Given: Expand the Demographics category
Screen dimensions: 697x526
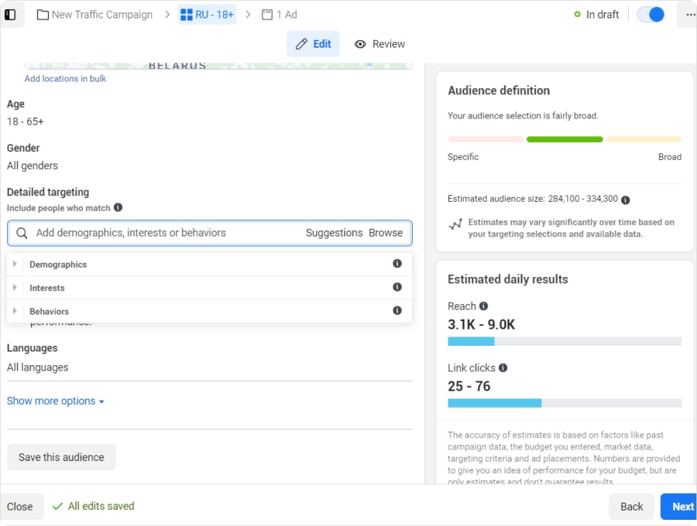Looking at the screenshot, I should pos(15,264).
